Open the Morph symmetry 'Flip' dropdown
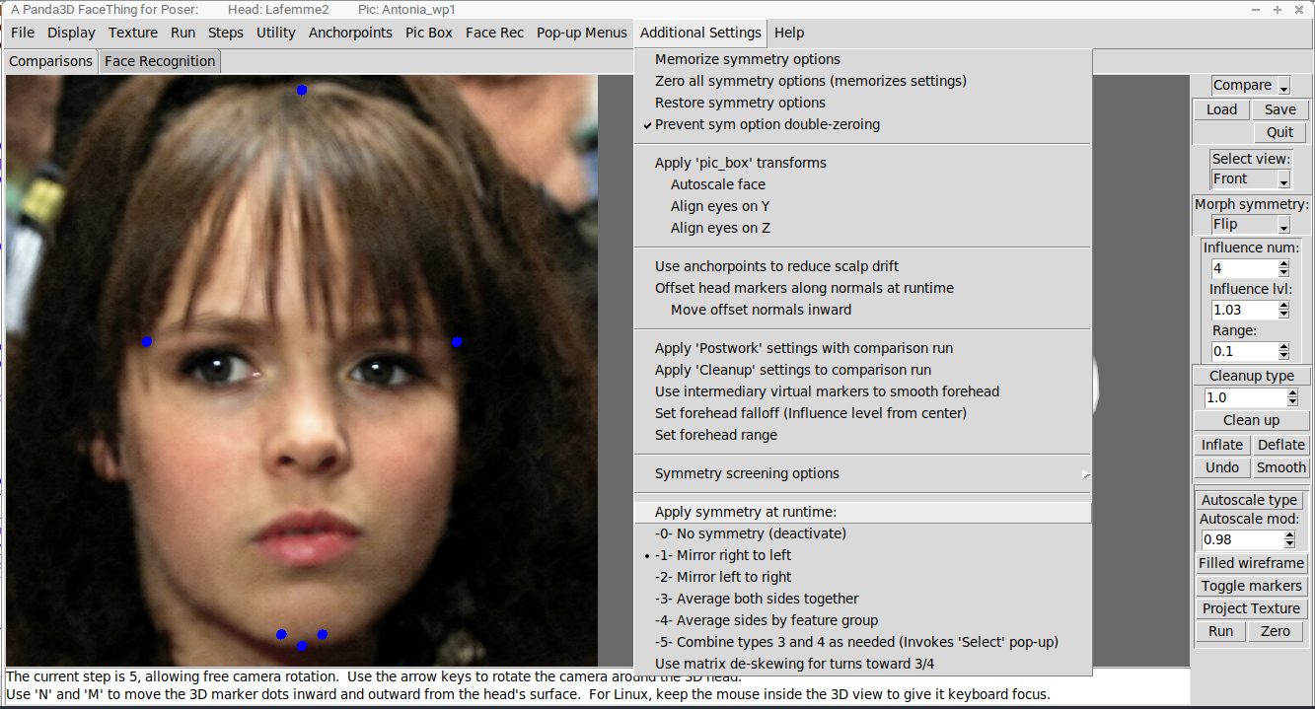Viewport: 1315px width, 709px height. coord(1251,225)
